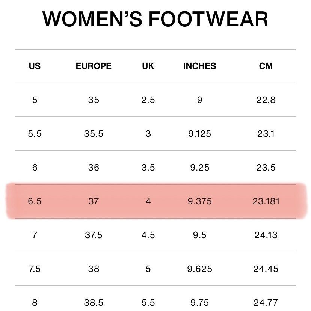Click the UK column header

coord(148,66)
